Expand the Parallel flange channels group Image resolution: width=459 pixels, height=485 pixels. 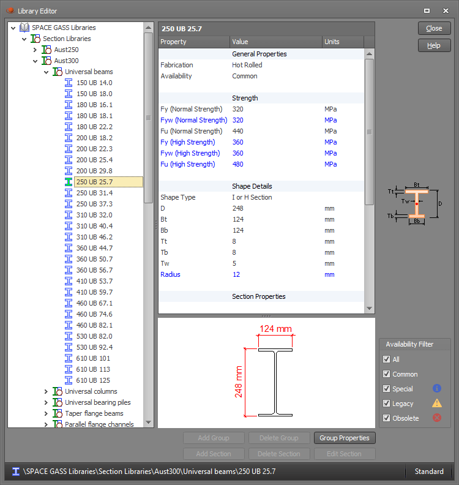(x=46, y=424)
